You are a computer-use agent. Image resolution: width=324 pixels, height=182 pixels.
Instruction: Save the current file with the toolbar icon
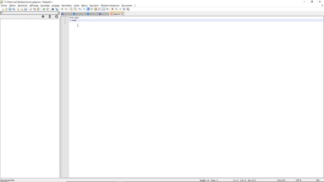pos(10,9)
